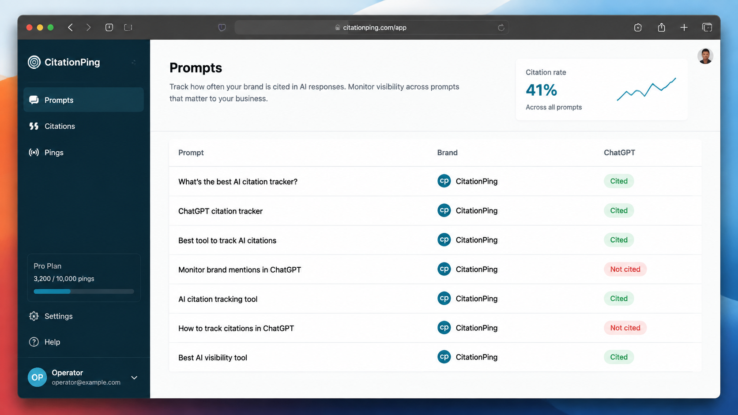Expand the Operator account menu chevron
This screenshot has height=415, width=738.
(x=134, y=378)
